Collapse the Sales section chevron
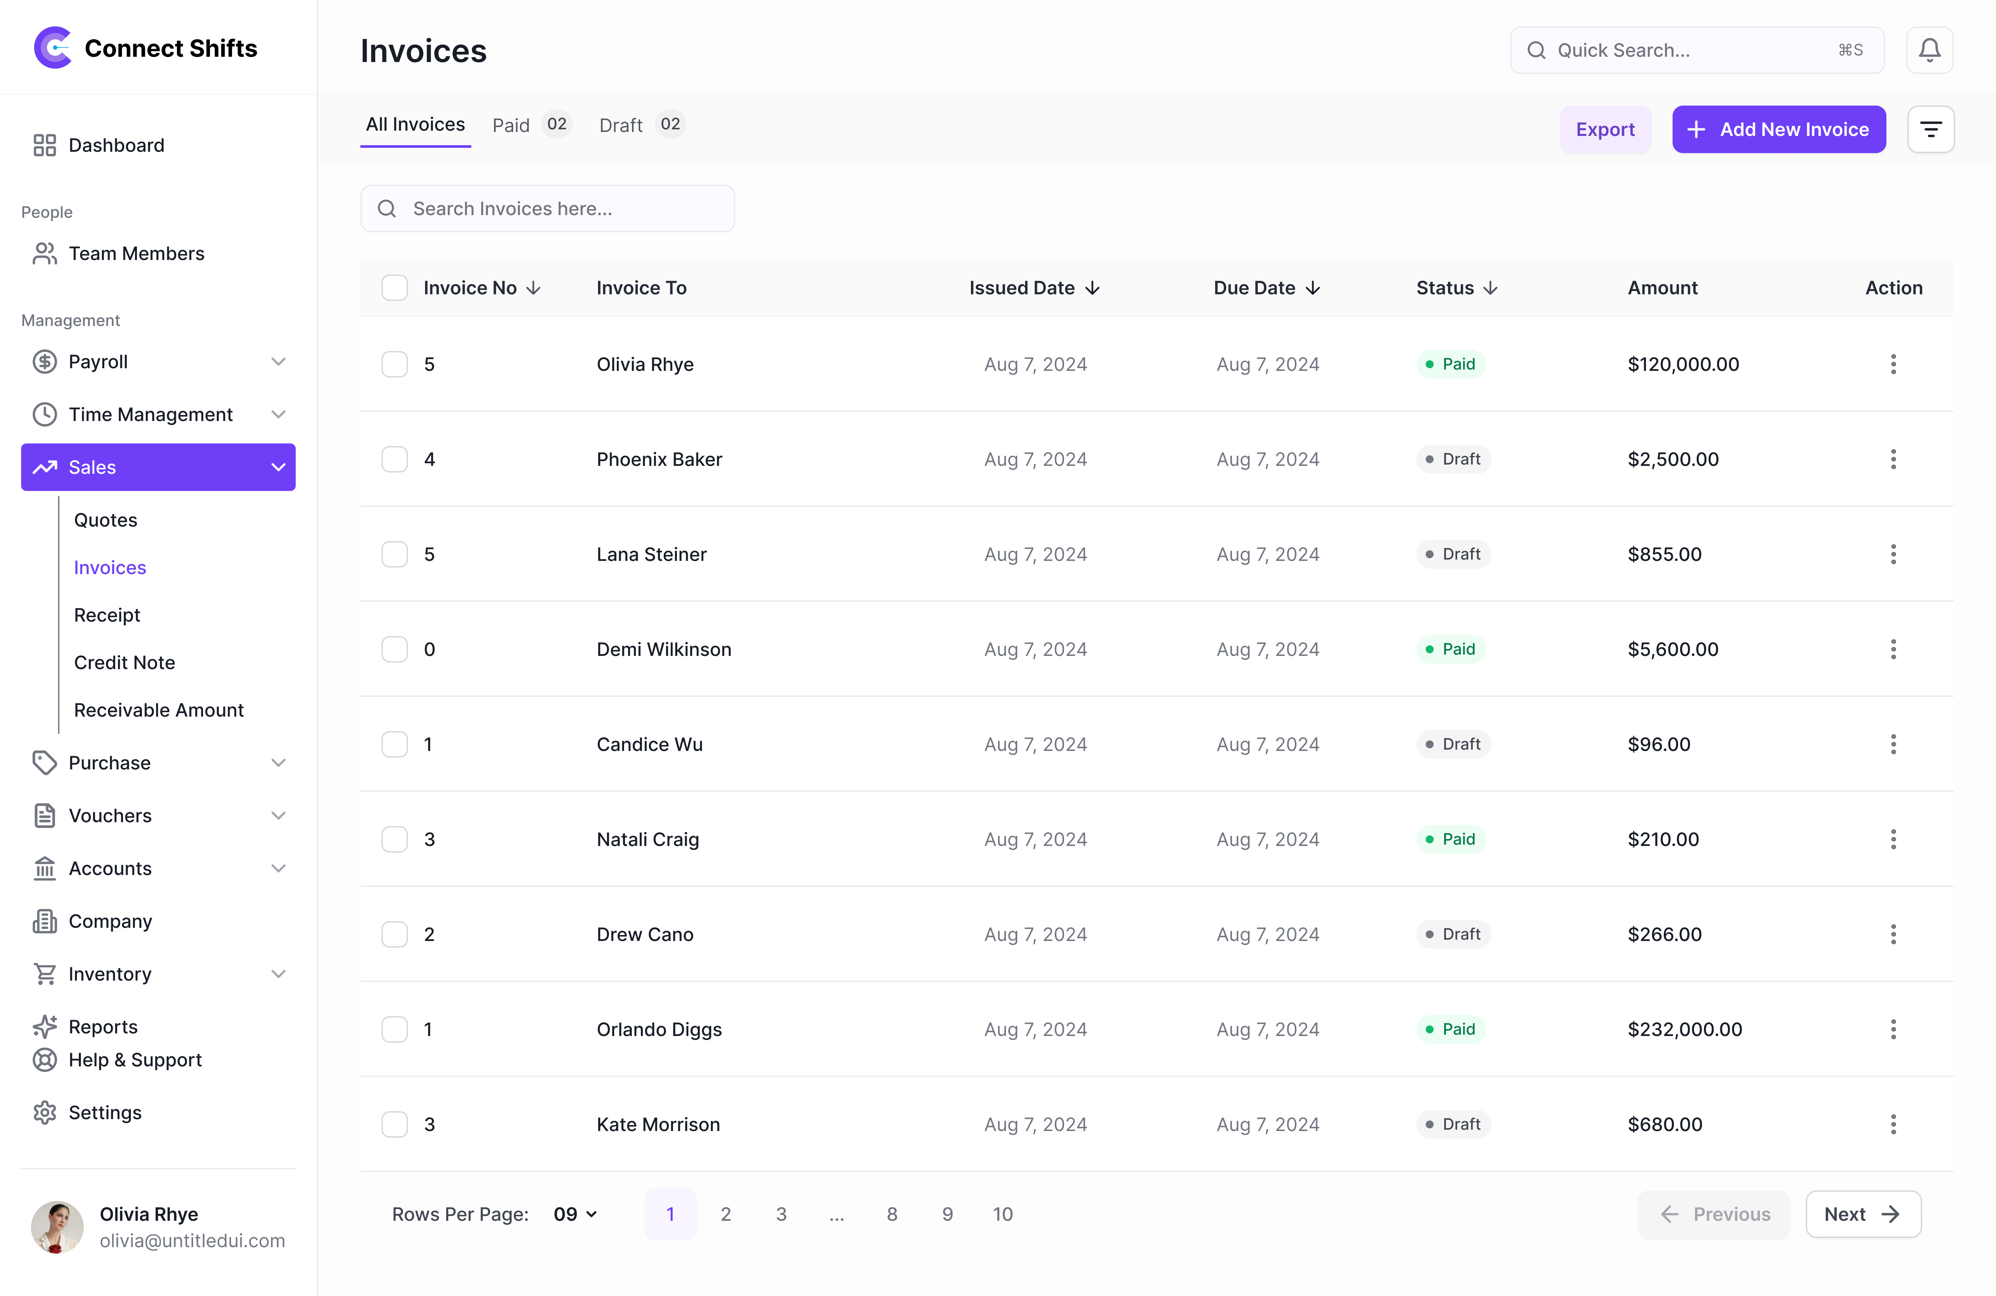The image size is (1996, 1296). 278,467
